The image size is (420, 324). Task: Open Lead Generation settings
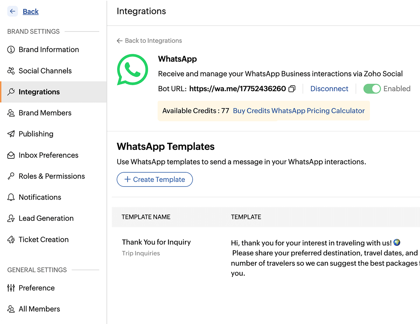(x=46, y=218)
